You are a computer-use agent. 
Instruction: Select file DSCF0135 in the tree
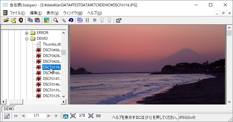(52, 90)
